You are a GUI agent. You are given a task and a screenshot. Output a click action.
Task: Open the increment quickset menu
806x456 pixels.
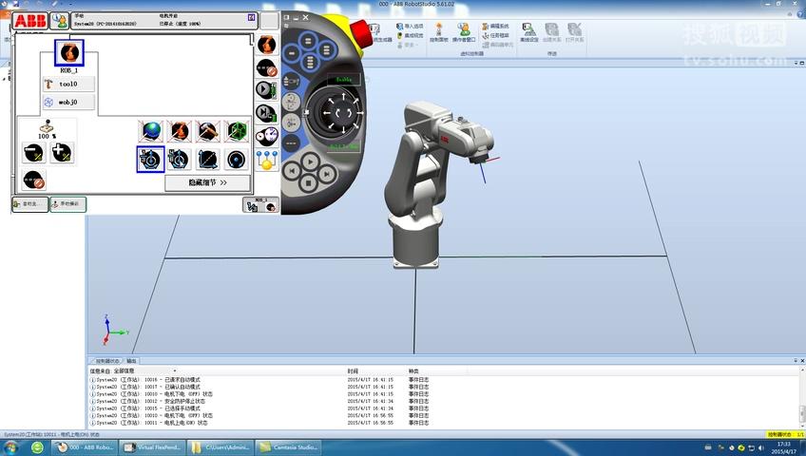coord(267,67)
